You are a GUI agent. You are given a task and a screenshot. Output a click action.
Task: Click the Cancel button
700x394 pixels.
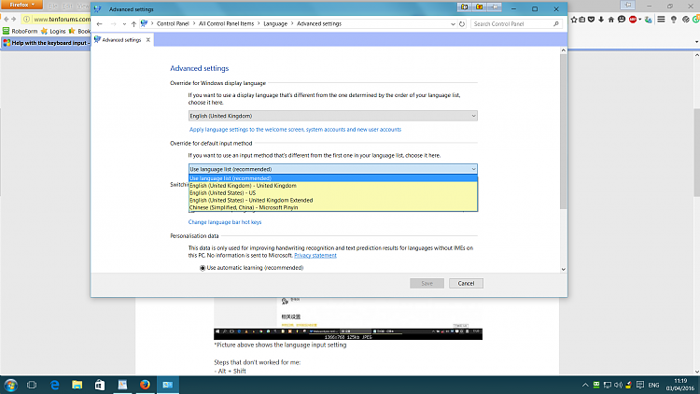pos(466,283)
